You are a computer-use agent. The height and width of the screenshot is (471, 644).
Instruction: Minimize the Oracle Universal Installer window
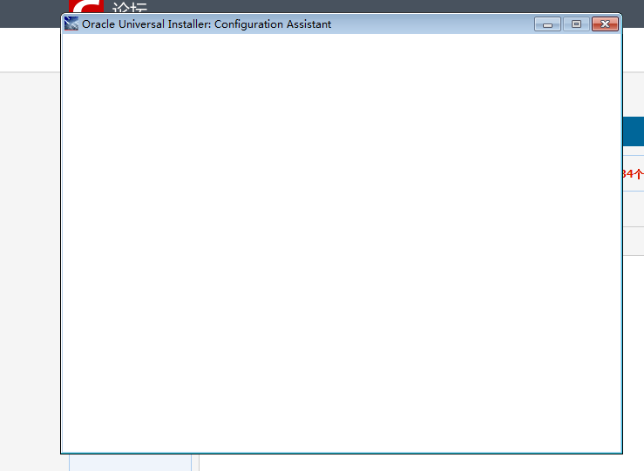(547, 24)
